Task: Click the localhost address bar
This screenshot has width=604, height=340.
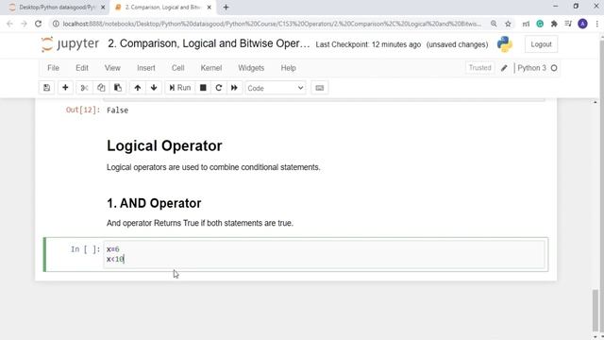Action: point(272,24)
